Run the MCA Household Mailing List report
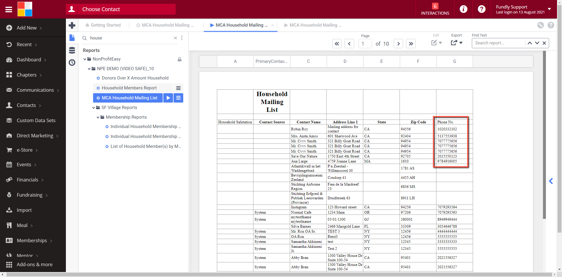Image resolution: width=562 pixels, height=277 pixels. pyautogui.click(x=168, y=98)
